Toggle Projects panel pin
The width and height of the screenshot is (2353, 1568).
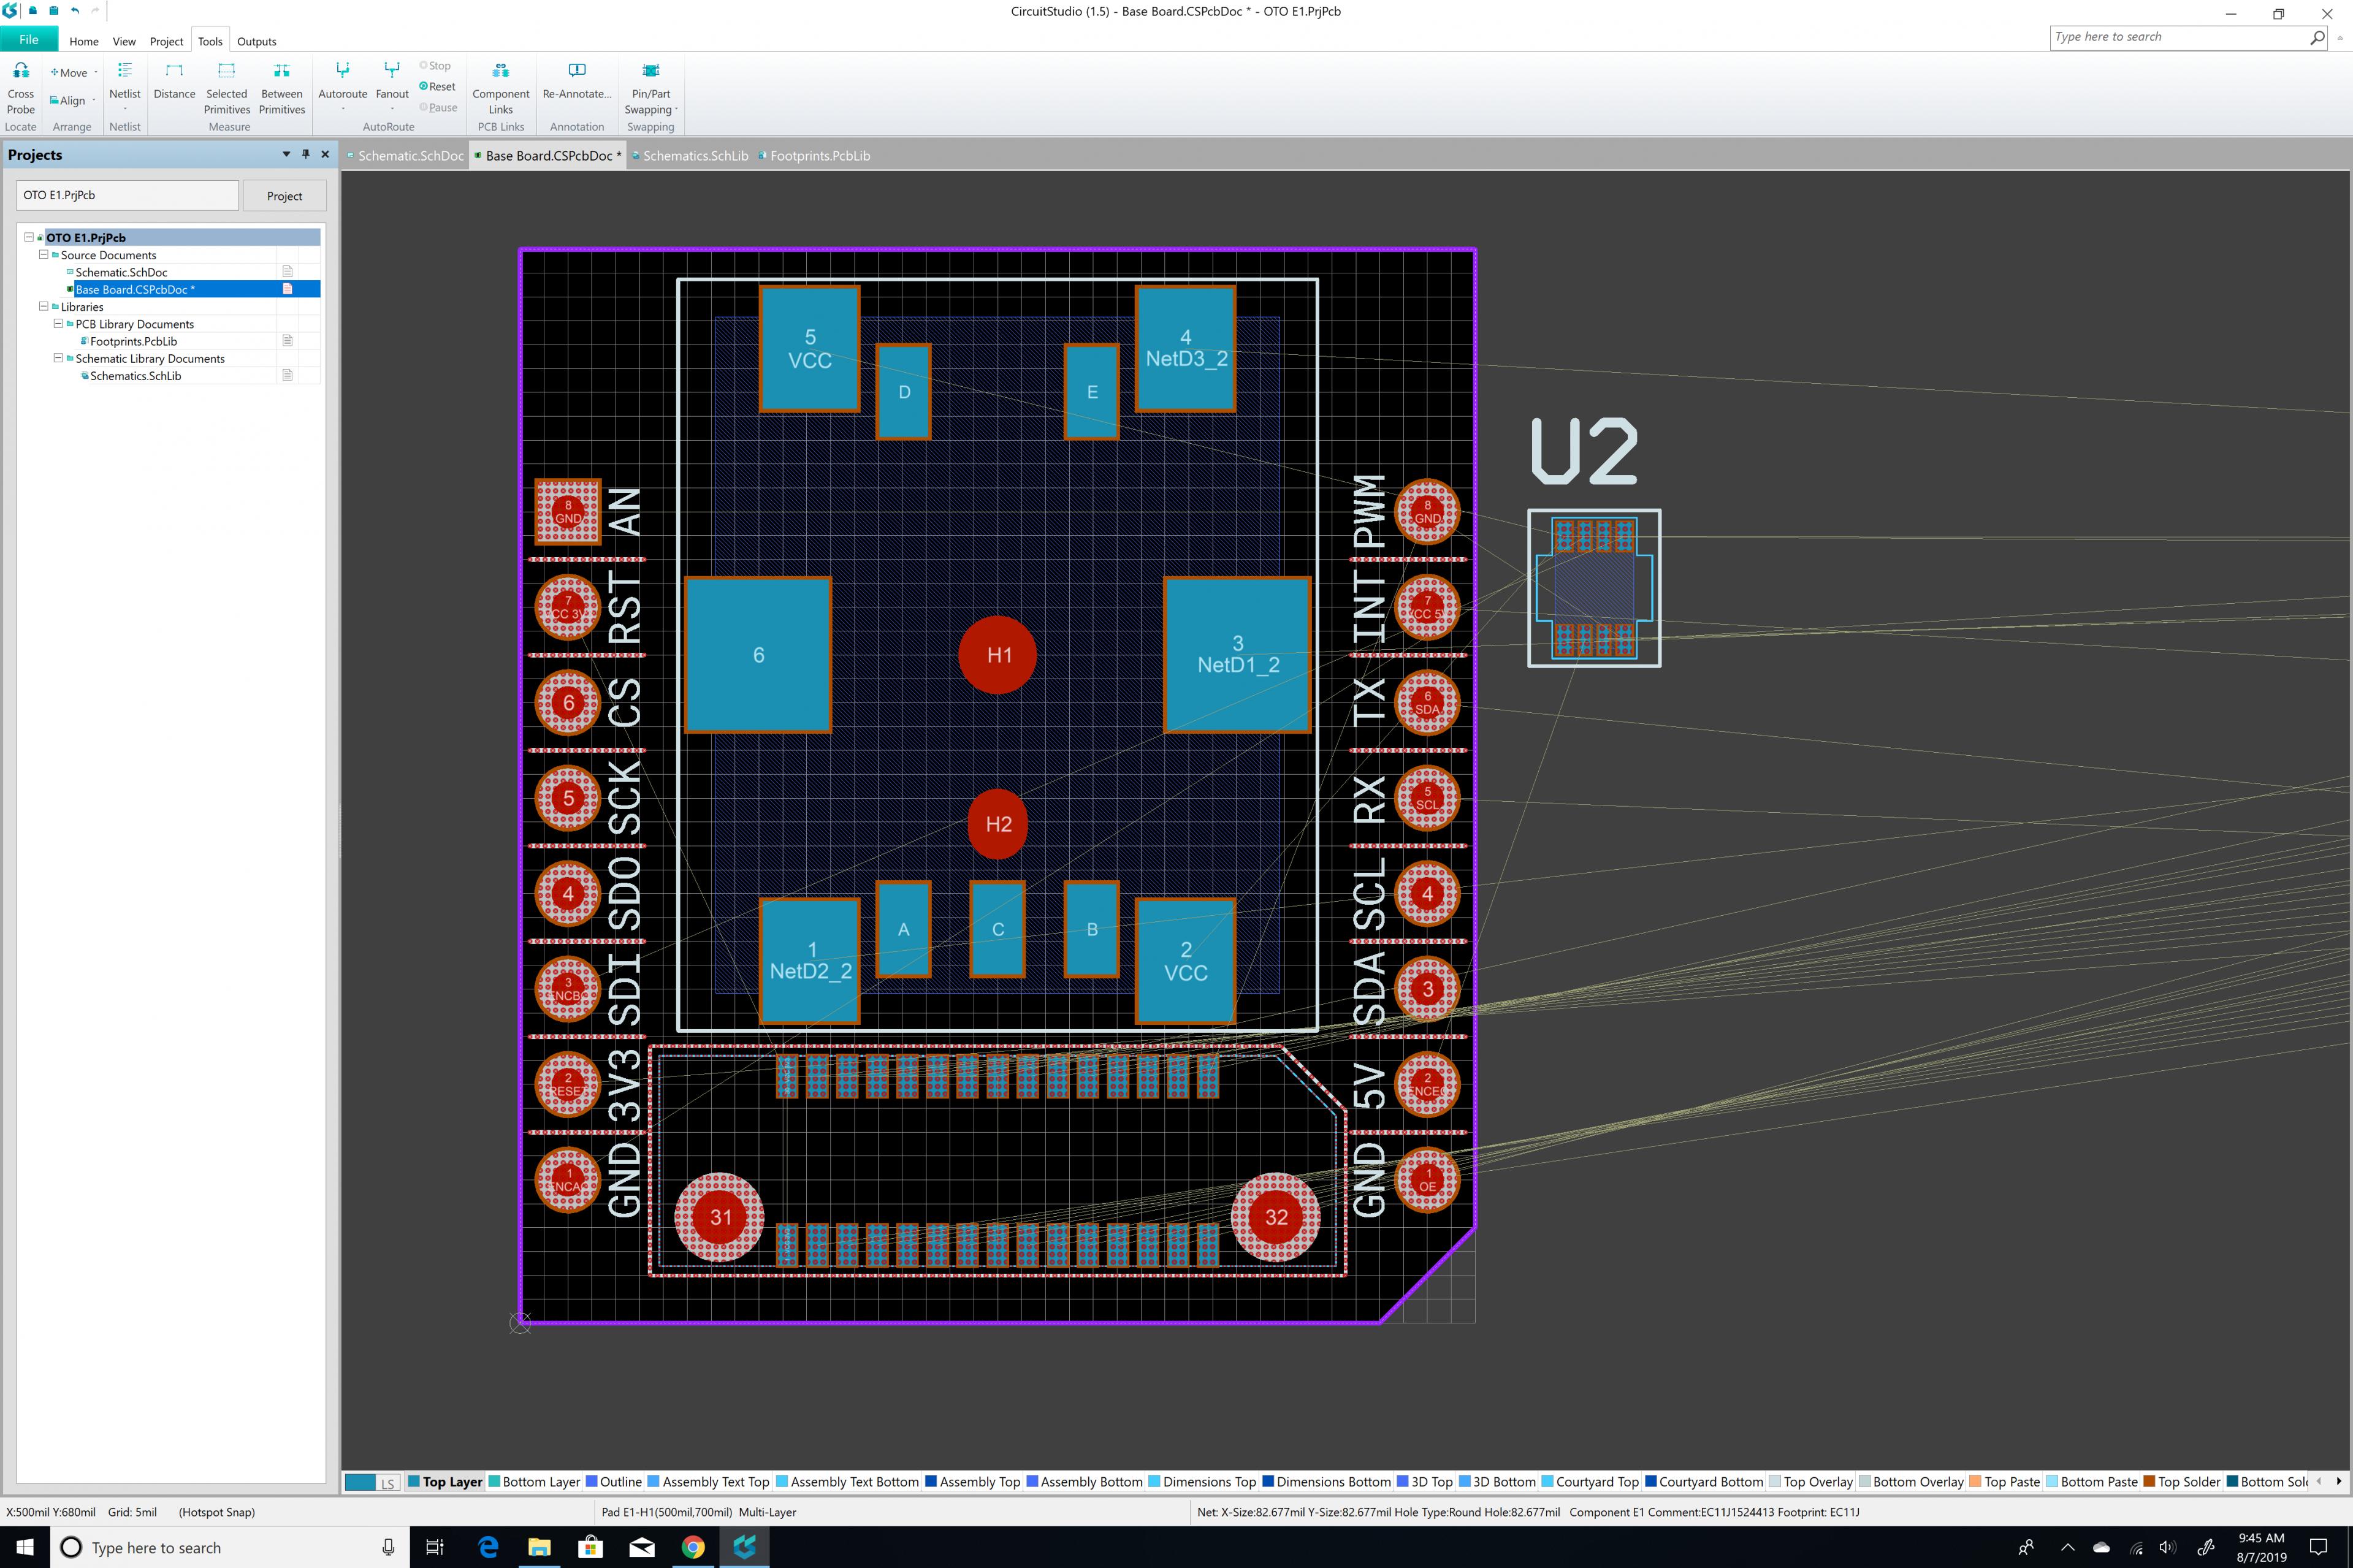[306, 154]
